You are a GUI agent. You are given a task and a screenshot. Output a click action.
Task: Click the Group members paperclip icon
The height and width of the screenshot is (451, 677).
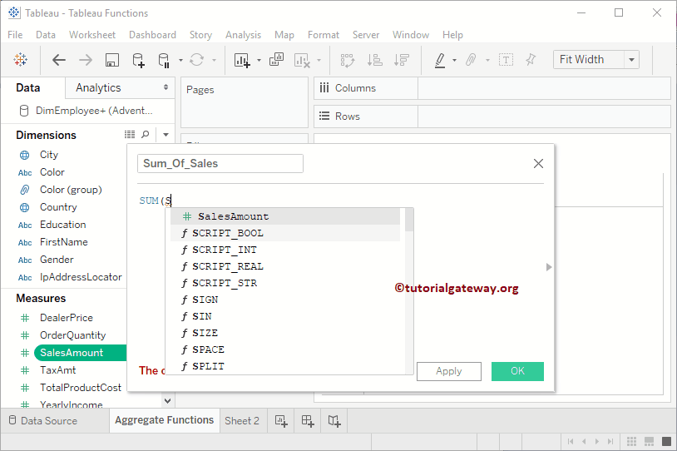(x=471, y=60)
